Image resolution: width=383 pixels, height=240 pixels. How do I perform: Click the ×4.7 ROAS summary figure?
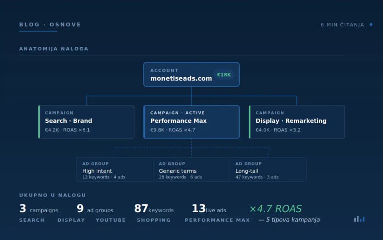coord(276,208)
